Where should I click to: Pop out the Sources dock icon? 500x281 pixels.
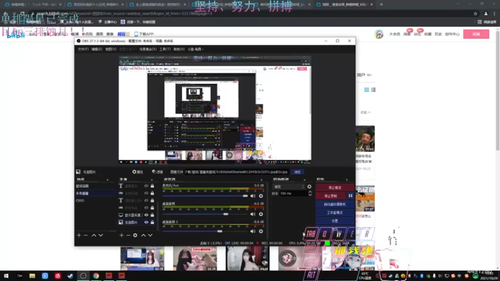[151, 179]
